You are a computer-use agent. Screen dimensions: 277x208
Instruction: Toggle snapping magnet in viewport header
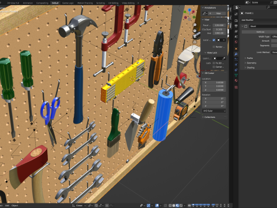pyautogui.click(x=96, y=206)
